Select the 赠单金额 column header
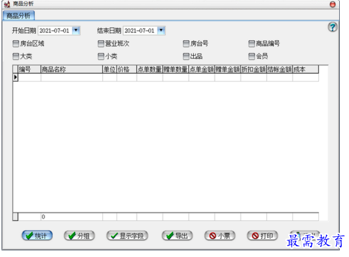The width and height of the screenshot is (349, 257). [x=228, y=69]
